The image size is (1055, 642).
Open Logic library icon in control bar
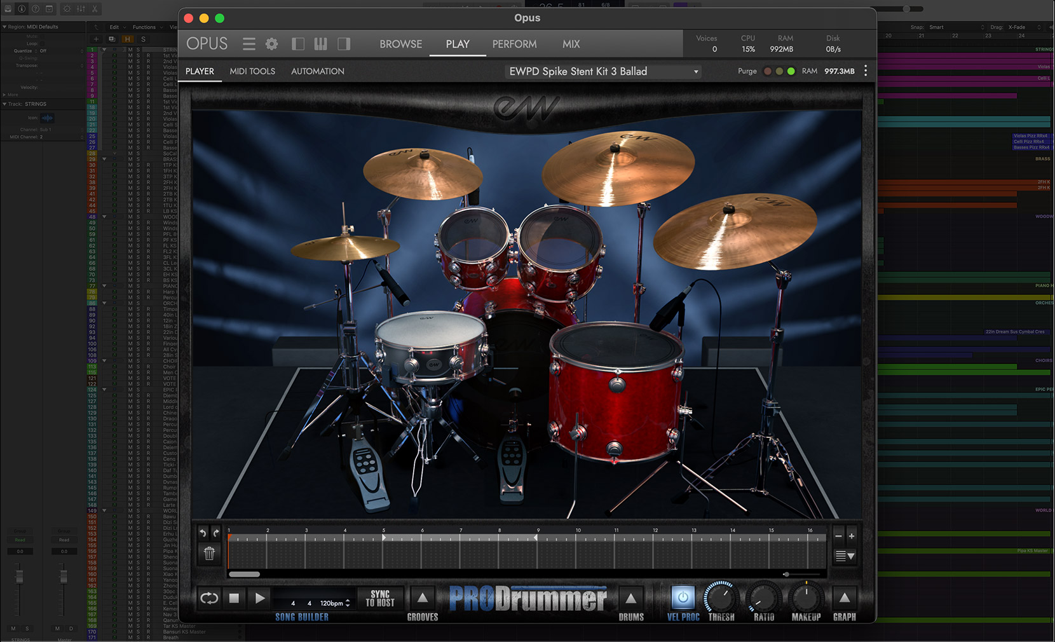[x=8, y=9]
